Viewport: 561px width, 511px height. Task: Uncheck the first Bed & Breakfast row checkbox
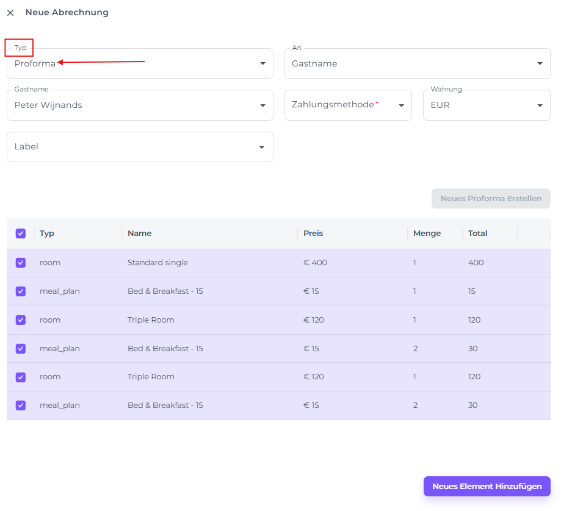[x=21, y=291]
